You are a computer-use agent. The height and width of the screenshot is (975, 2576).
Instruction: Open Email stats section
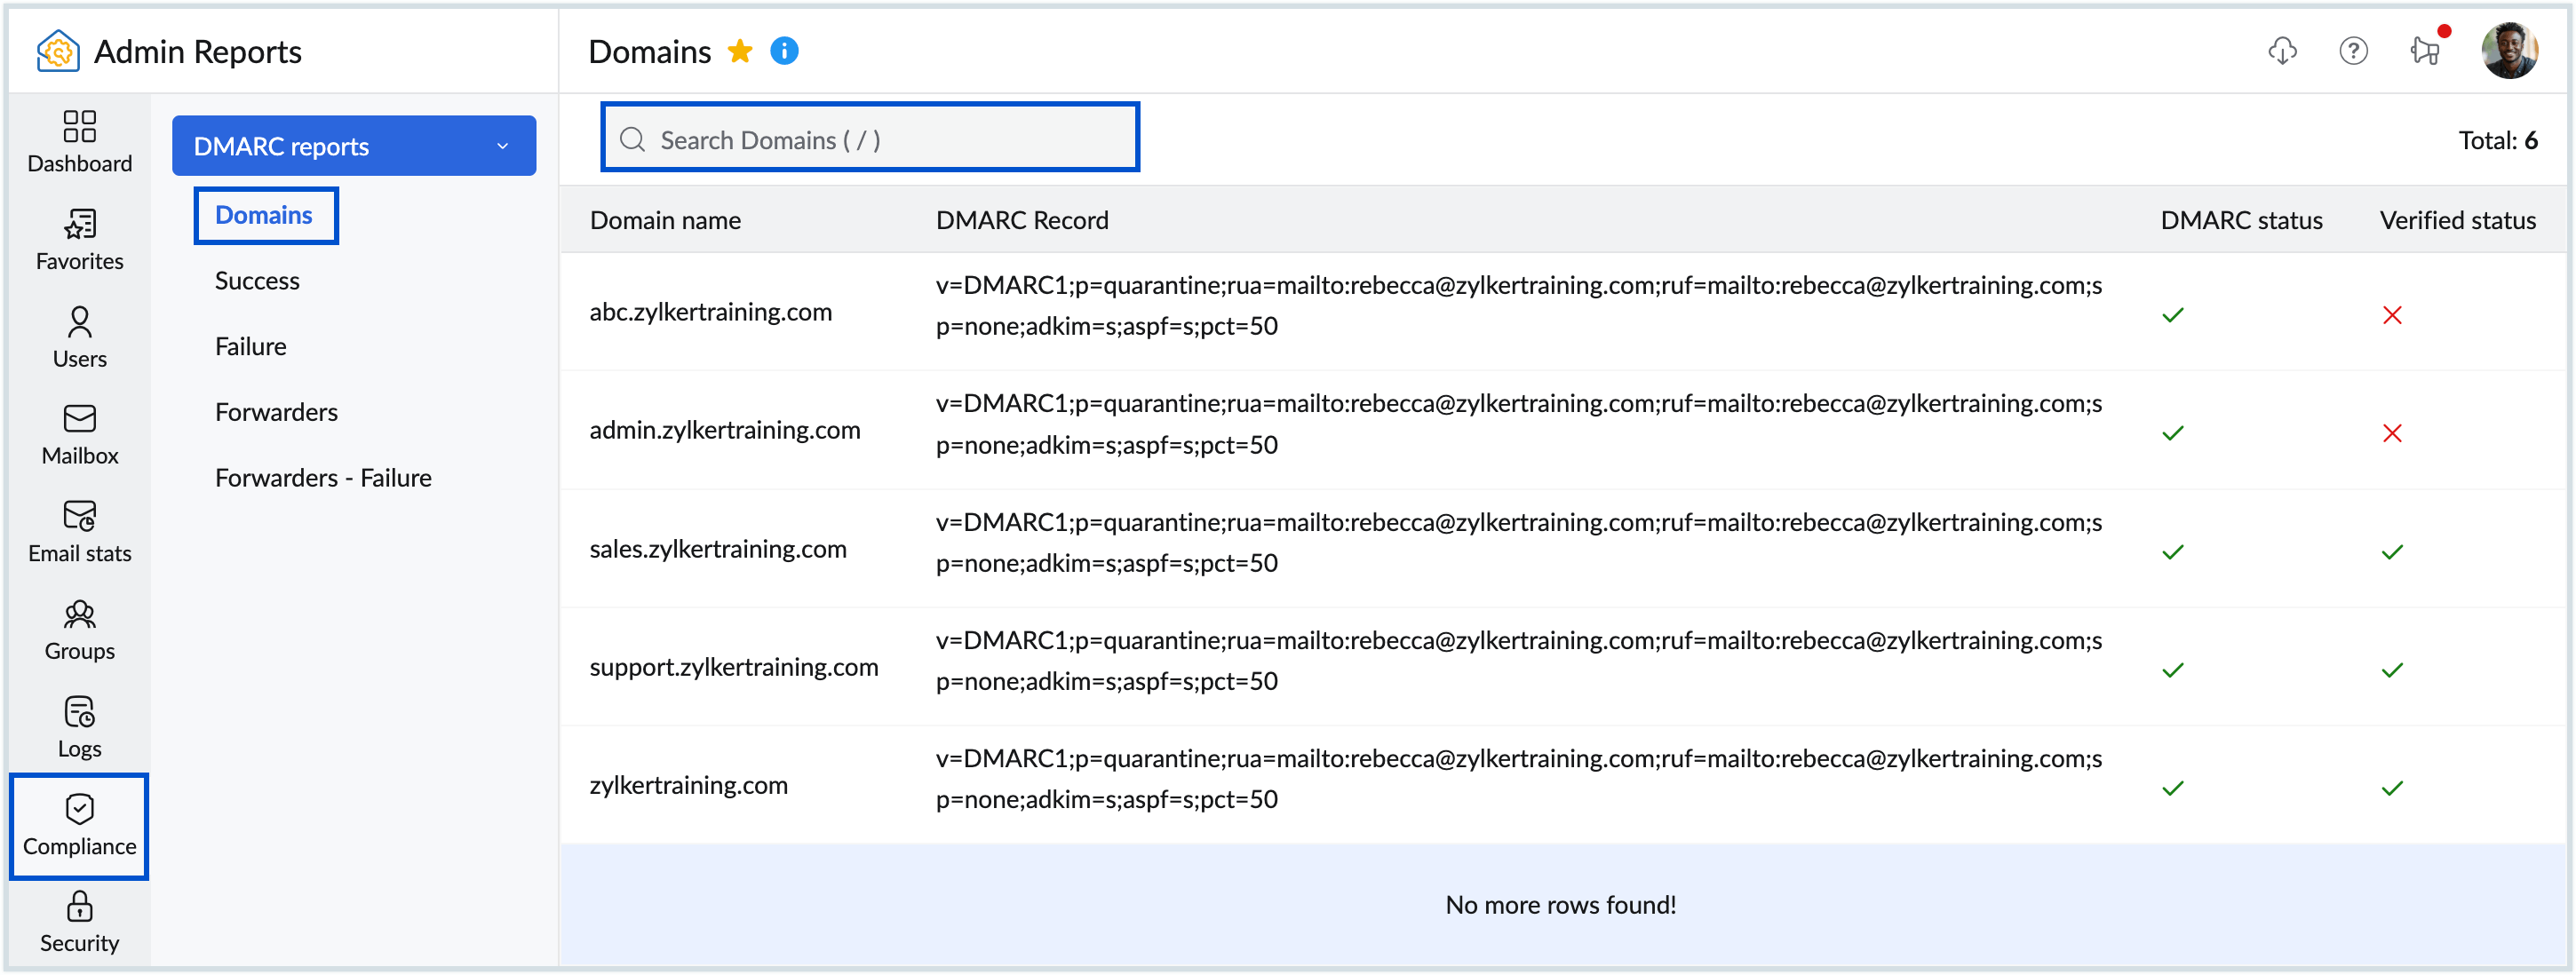[x=79, y=531]
